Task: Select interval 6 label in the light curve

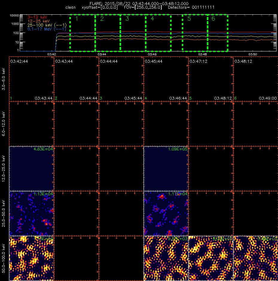Action: [213, 19]
